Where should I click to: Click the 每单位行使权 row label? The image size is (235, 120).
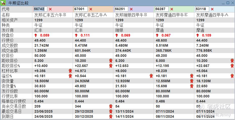pyautogui.click(x=14, y=101)
